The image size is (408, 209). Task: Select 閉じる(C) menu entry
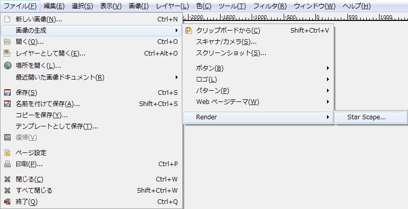click(92, 179)
